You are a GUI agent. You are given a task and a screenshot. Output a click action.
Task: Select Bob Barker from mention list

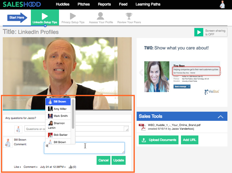[58, 135]
